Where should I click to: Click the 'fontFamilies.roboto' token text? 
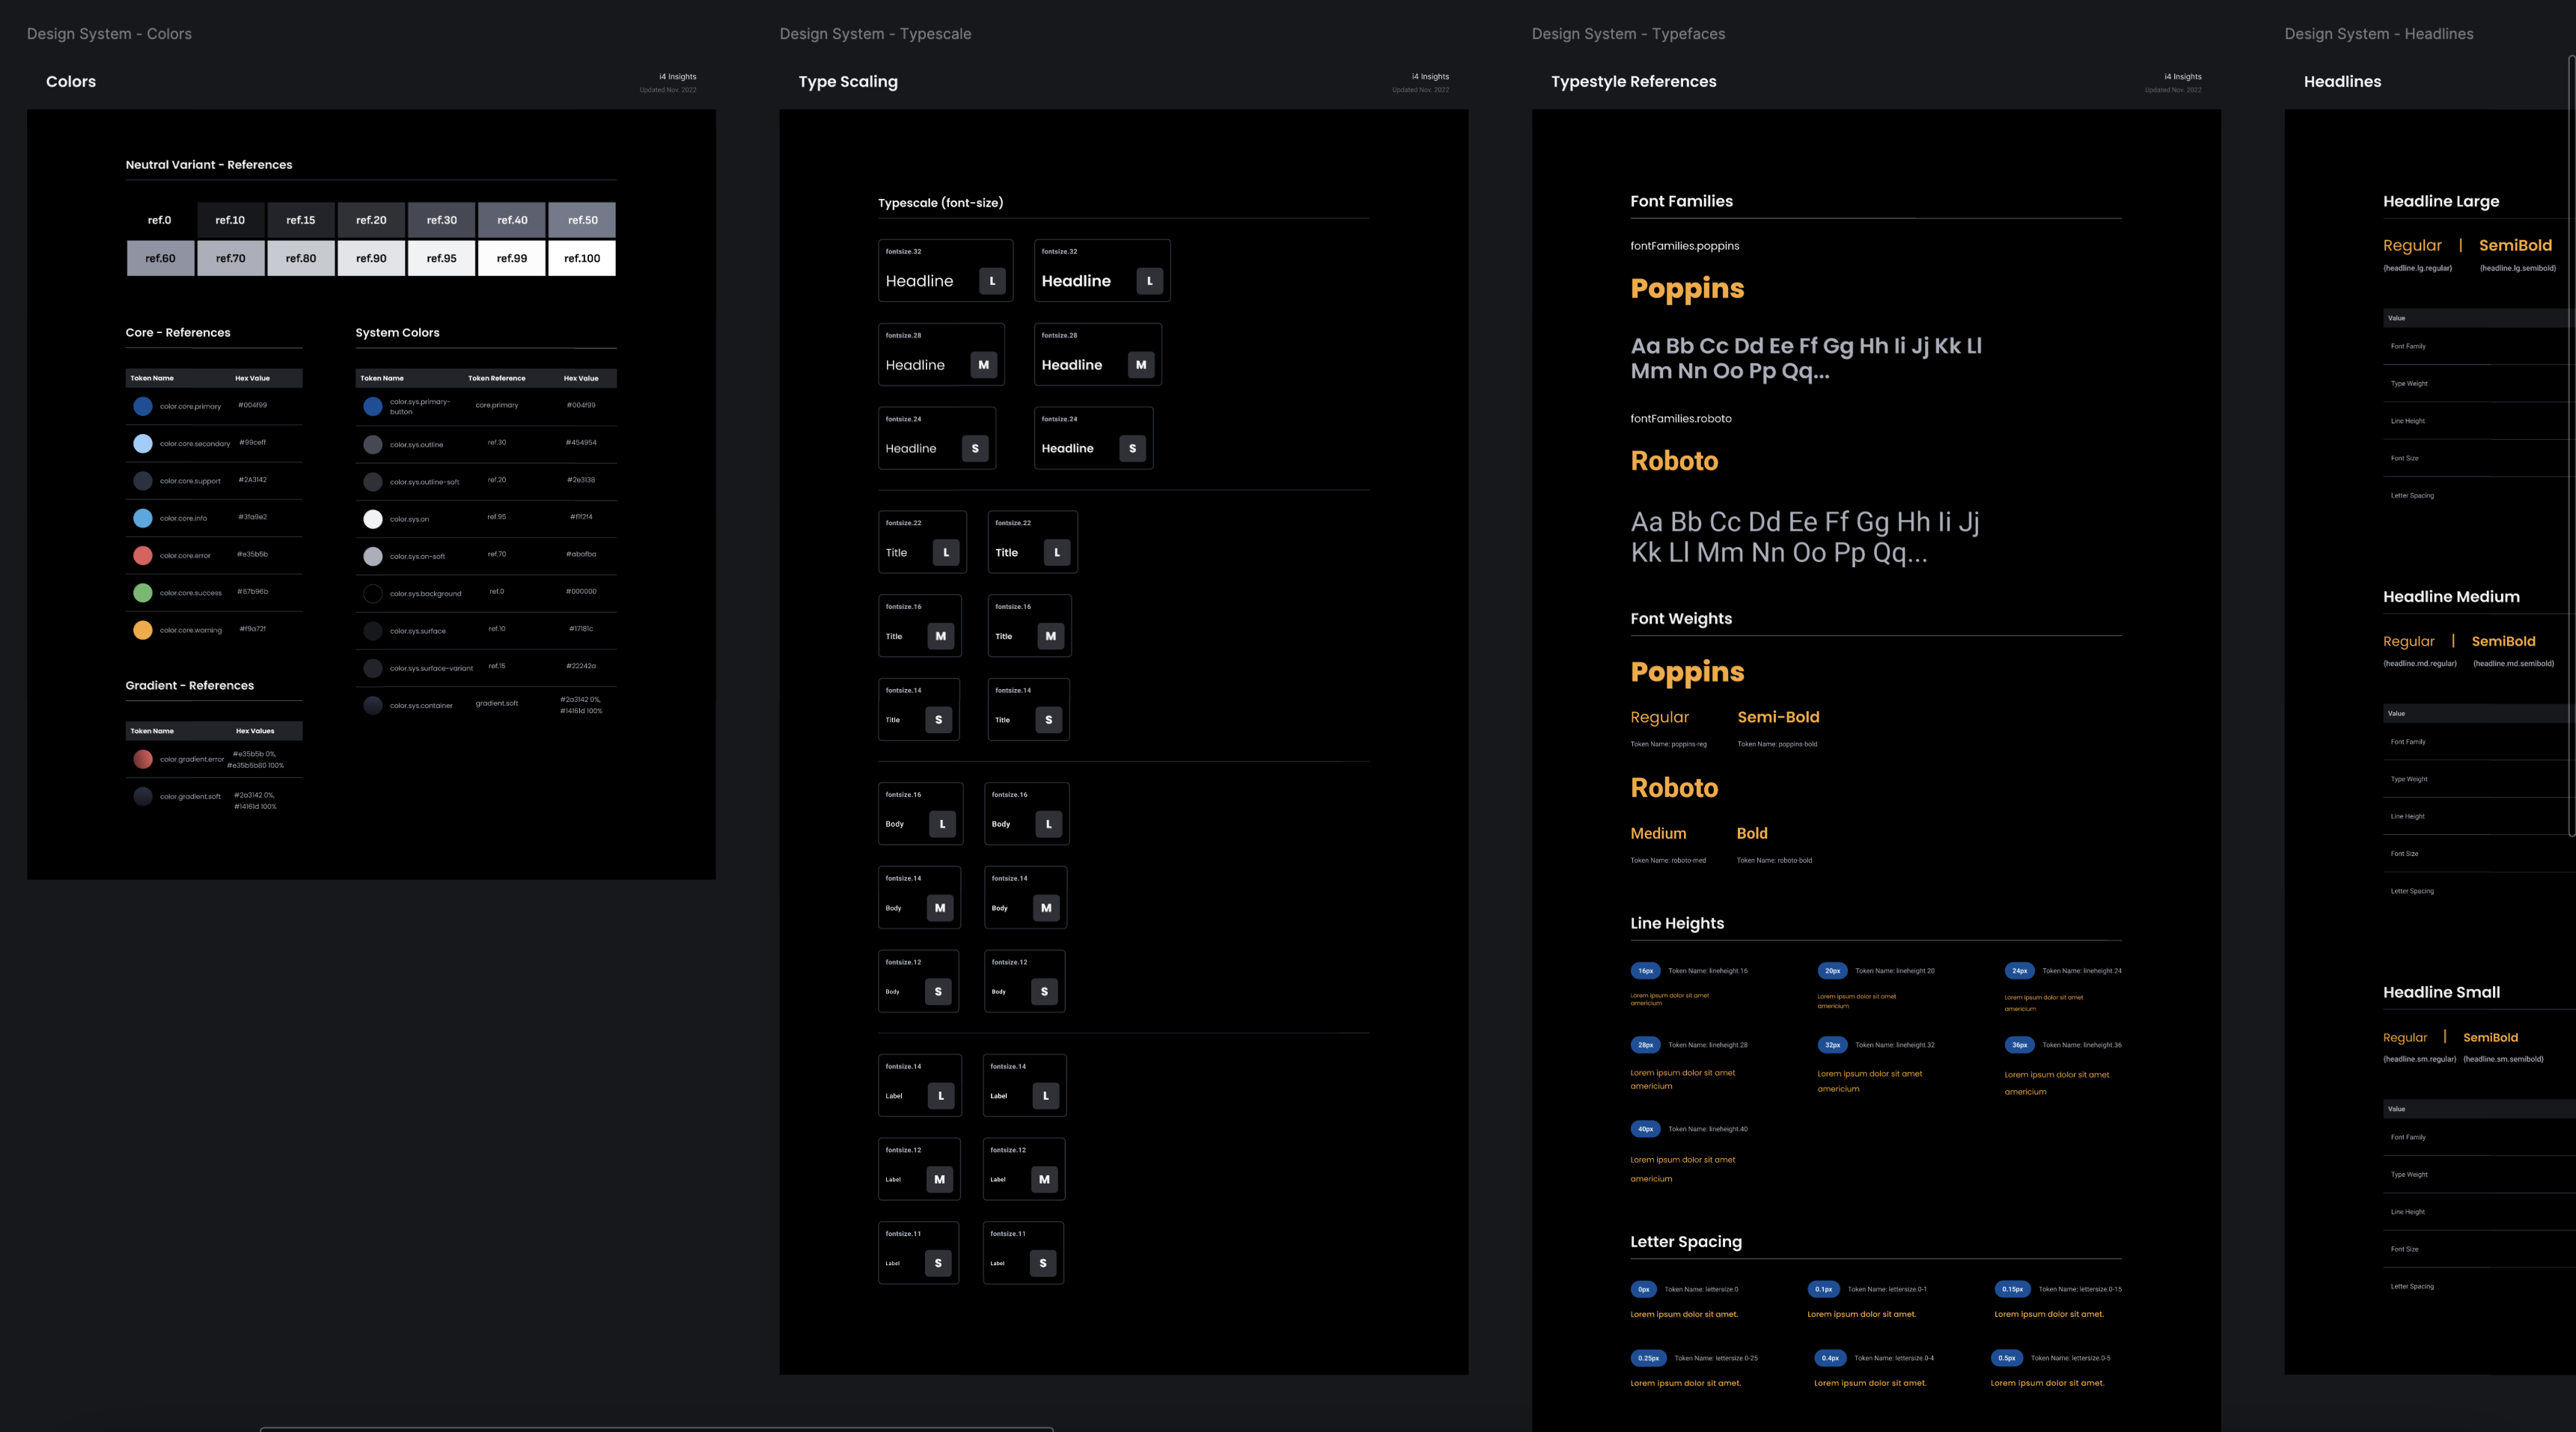1680,419
